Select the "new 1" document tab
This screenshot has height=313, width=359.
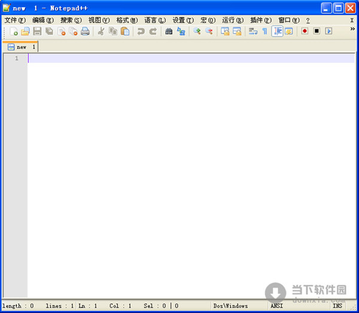pos(20,47)
